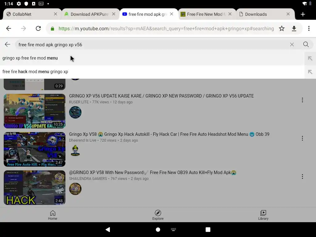
Task: Open options for RUSER LITE video
Action: [302, 100]
